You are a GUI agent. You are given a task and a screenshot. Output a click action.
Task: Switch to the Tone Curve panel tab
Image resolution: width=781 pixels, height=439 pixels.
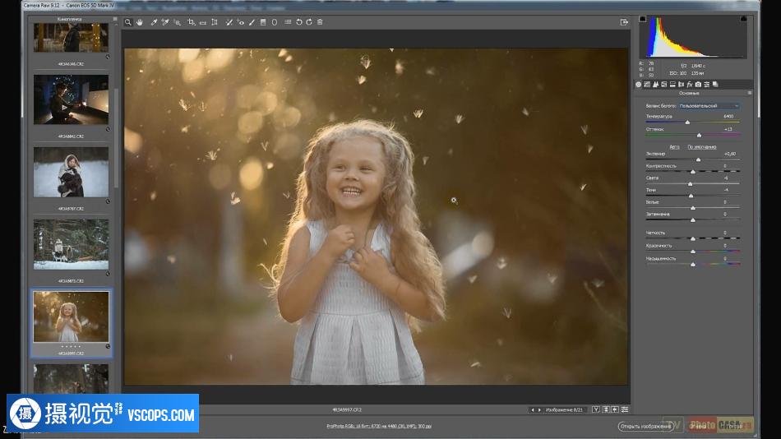(x=647, y=84)
